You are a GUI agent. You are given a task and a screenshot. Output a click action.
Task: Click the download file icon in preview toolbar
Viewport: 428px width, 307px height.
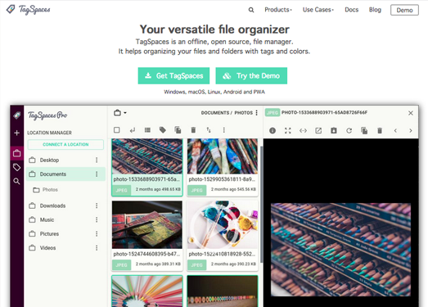point(334,130)
